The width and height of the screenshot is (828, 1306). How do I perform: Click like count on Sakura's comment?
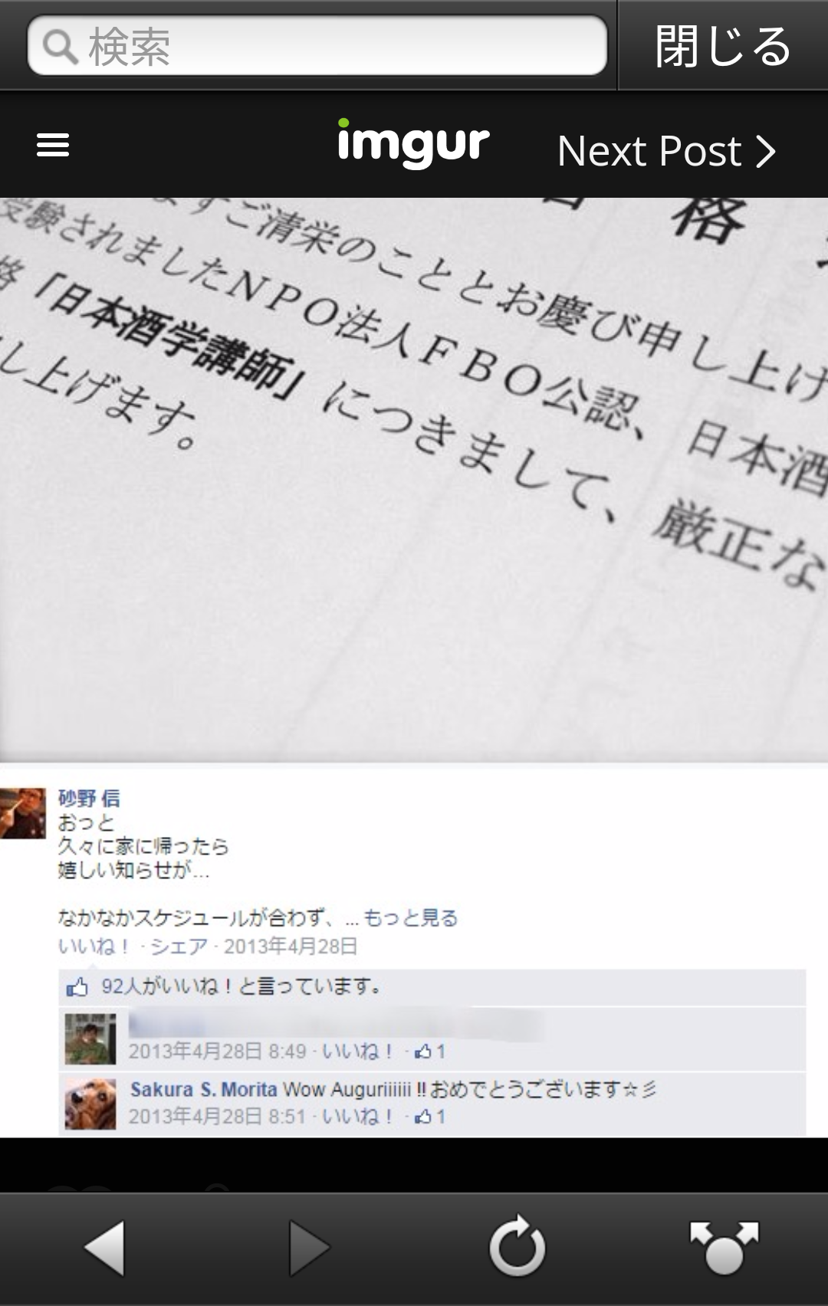point(430,1117)
